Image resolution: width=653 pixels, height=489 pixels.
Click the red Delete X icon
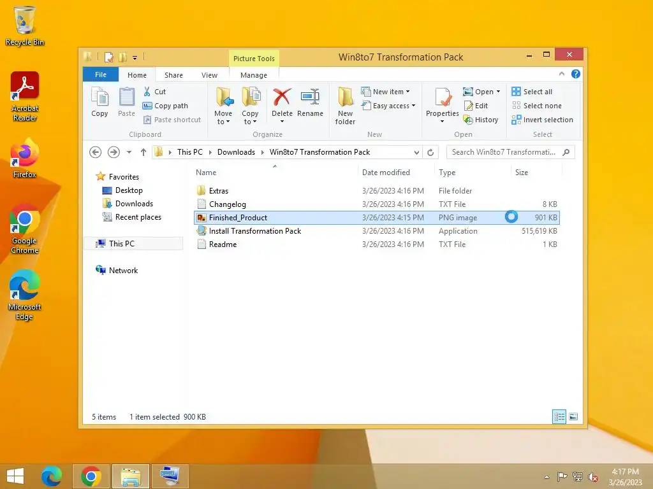(282, 97)
